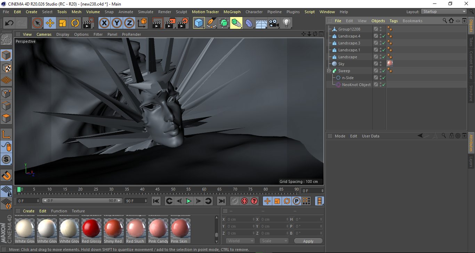Toggle the Sweep enable checkmark

[384, 71]
